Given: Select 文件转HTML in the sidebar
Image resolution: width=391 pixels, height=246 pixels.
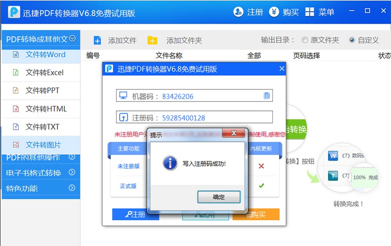Looking at the screenshot, I should tap(46, 109).
